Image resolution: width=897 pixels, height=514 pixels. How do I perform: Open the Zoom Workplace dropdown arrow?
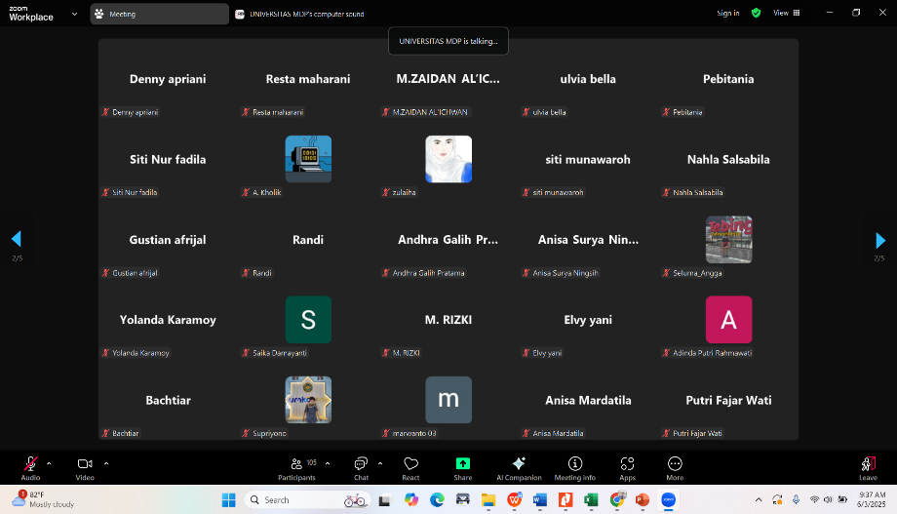click(x=74, y=14)
